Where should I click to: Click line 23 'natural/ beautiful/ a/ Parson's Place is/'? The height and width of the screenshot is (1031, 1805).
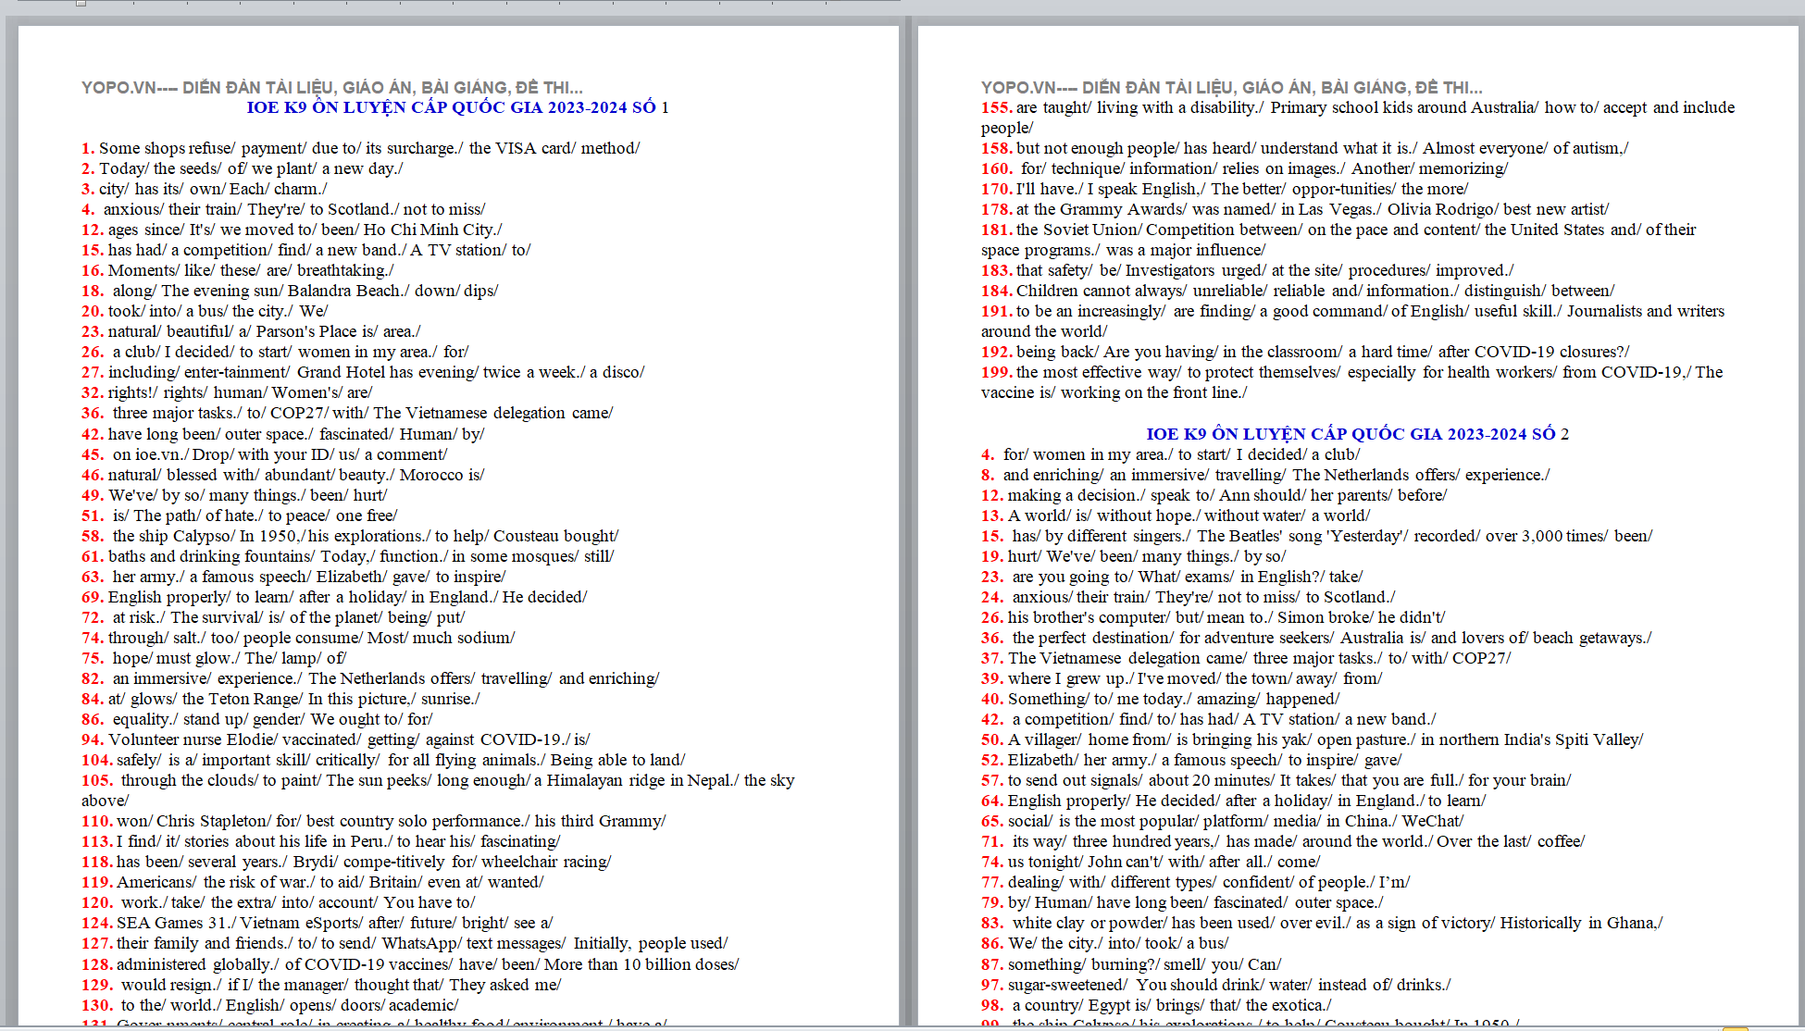tap(251, 331)
